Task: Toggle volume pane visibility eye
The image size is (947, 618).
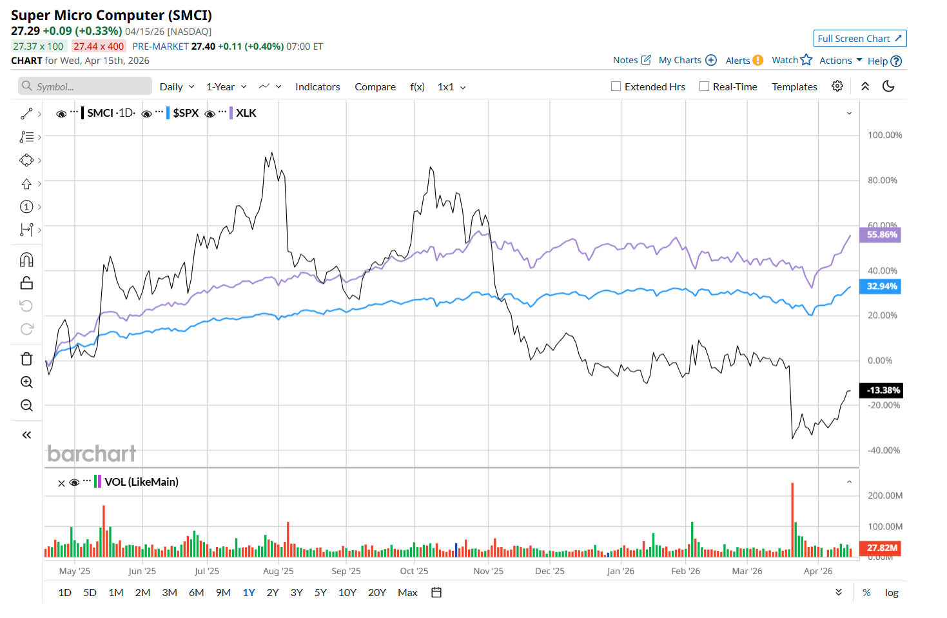Action: point(74,483)
